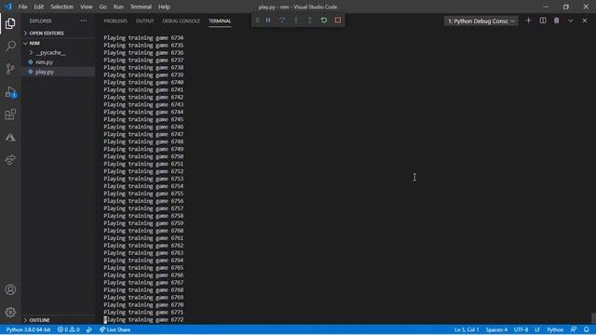Stop the debug session
The height and width of the screenshot is (335, 596).
click(x=338, y=20)
